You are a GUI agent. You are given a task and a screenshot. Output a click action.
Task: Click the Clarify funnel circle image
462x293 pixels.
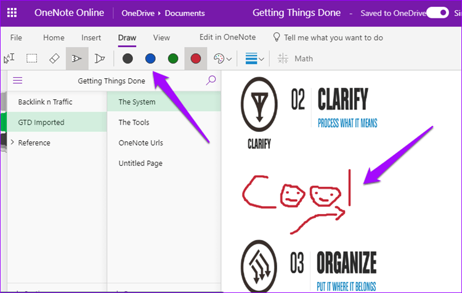(x=259, y=104)
